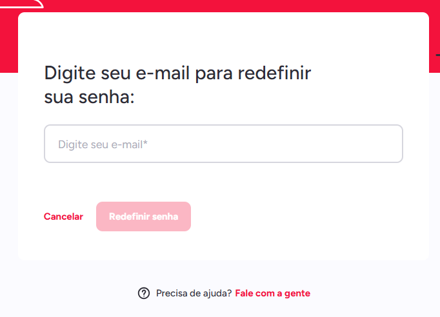The height and width of the screenshot is (317, 440).
Task: Cancel the password reset
Action: click(63, 216)
